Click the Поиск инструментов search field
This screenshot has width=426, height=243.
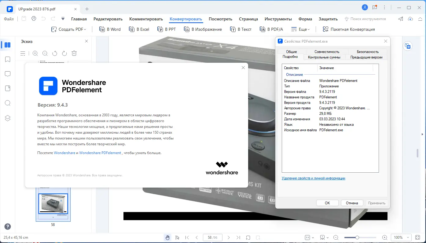pyautogui.click(x=365, y=19)
